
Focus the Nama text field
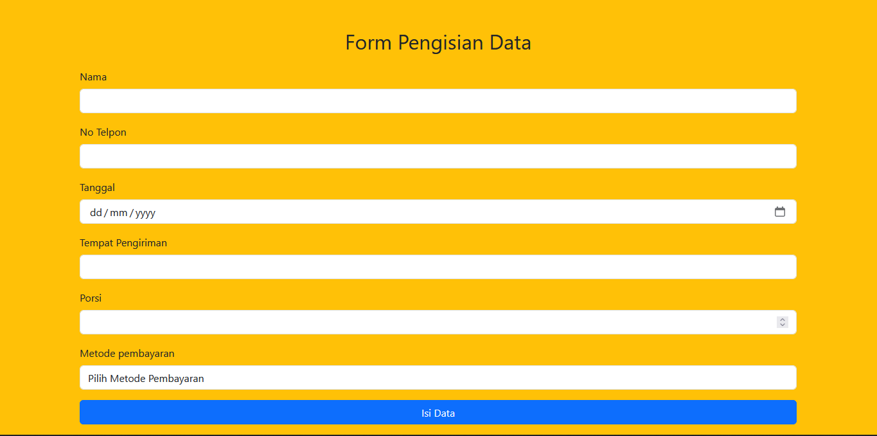pos(438,101)
